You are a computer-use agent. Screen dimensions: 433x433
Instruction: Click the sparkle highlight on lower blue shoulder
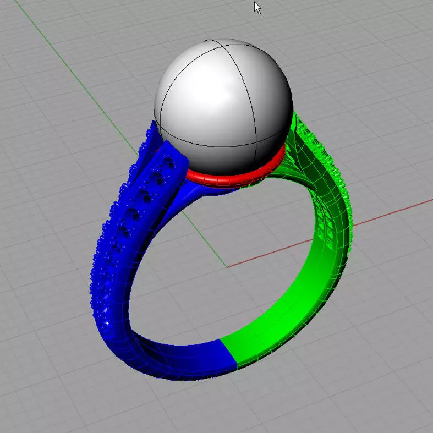pos(107,322)
